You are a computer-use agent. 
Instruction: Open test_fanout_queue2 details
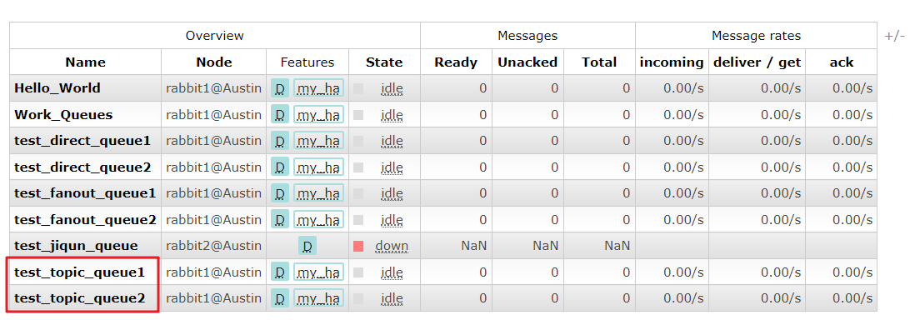85,219
